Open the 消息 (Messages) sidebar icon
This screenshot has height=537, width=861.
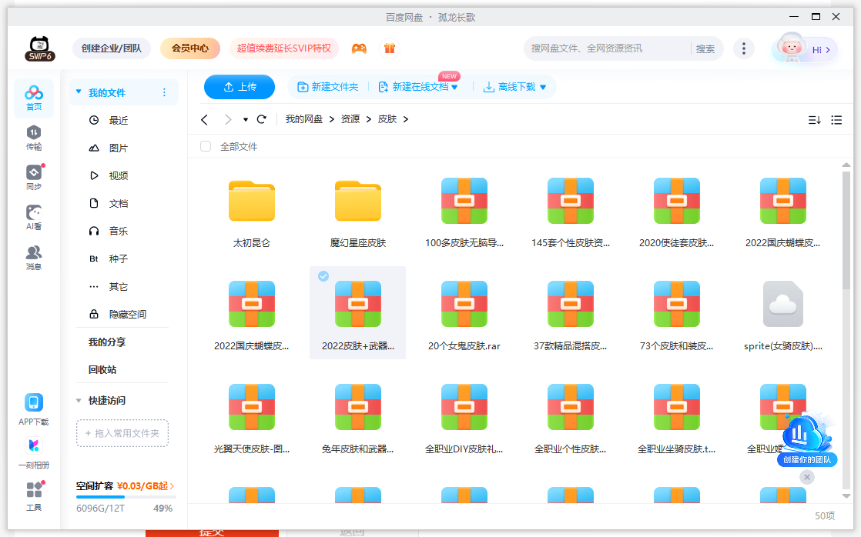(x=34, y=257)
